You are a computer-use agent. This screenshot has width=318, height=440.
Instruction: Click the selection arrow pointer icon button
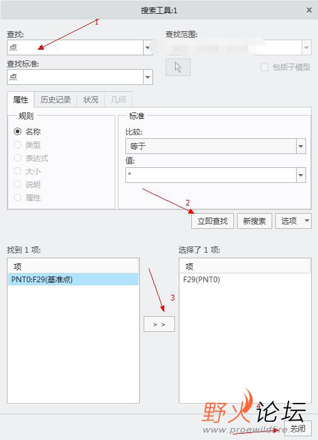(178, 67)
